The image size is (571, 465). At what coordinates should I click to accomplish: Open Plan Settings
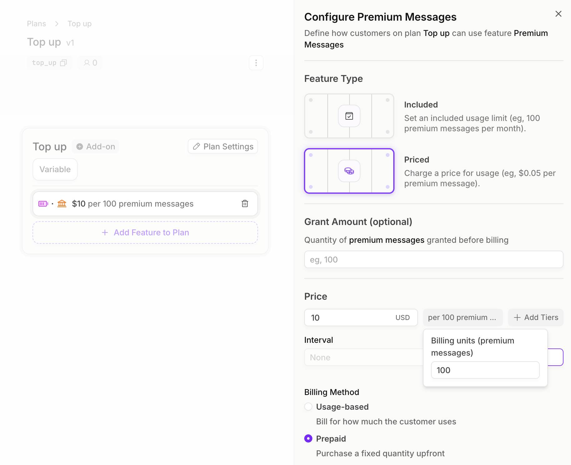[223, 147]
